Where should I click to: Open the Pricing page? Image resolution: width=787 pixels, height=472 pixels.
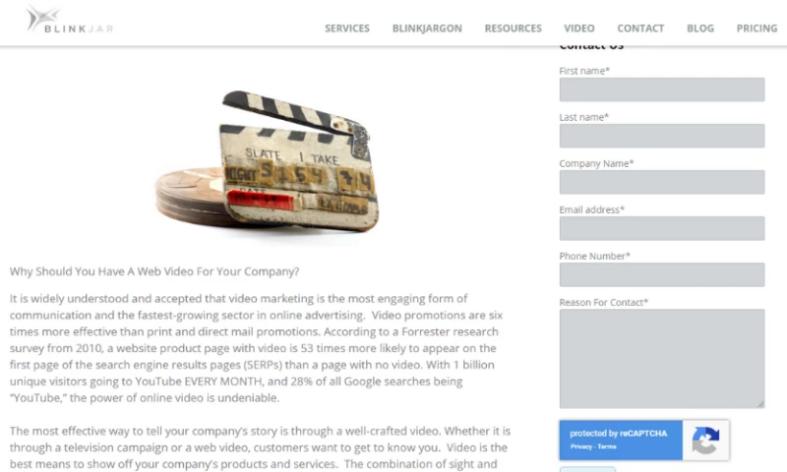(x=757, y=29)
